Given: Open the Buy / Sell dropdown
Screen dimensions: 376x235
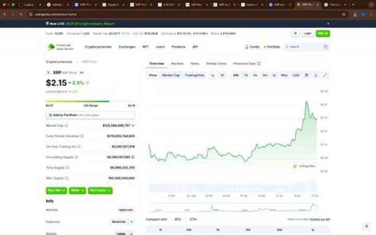Looking at the screenshot, I should coord(56,191).
